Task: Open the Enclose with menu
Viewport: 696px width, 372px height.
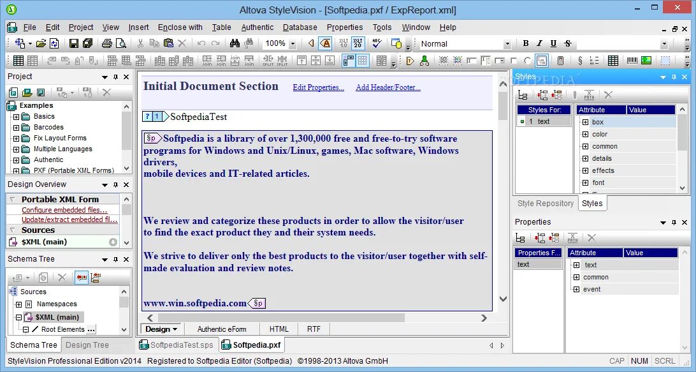Action: 180,27
